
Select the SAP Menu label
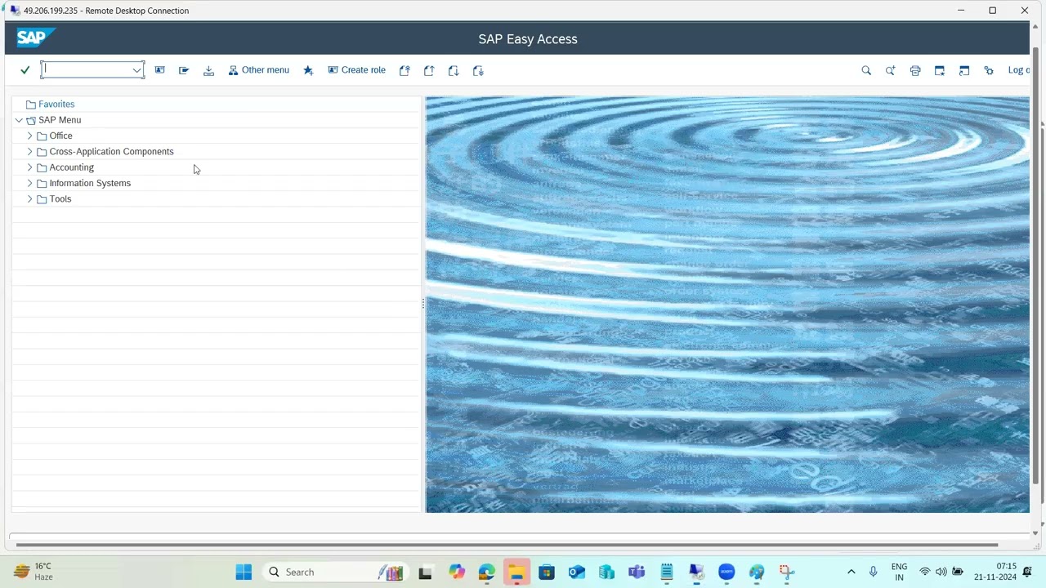(x=60, y=120)
